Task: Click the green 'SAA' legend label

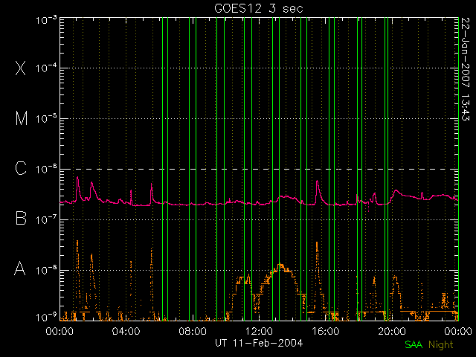Action: (414, 344)
